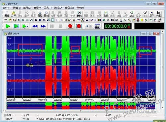The width and height of the screenshot is (166, 122).
Task: Click the 粘贴 (Paste) toolbar icon
Action: click(53, 14)
